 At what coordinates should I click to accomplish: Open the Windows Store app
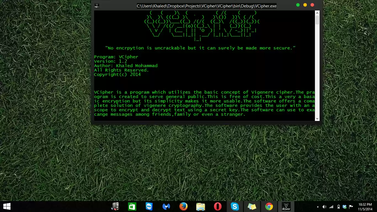coord(132,206)
